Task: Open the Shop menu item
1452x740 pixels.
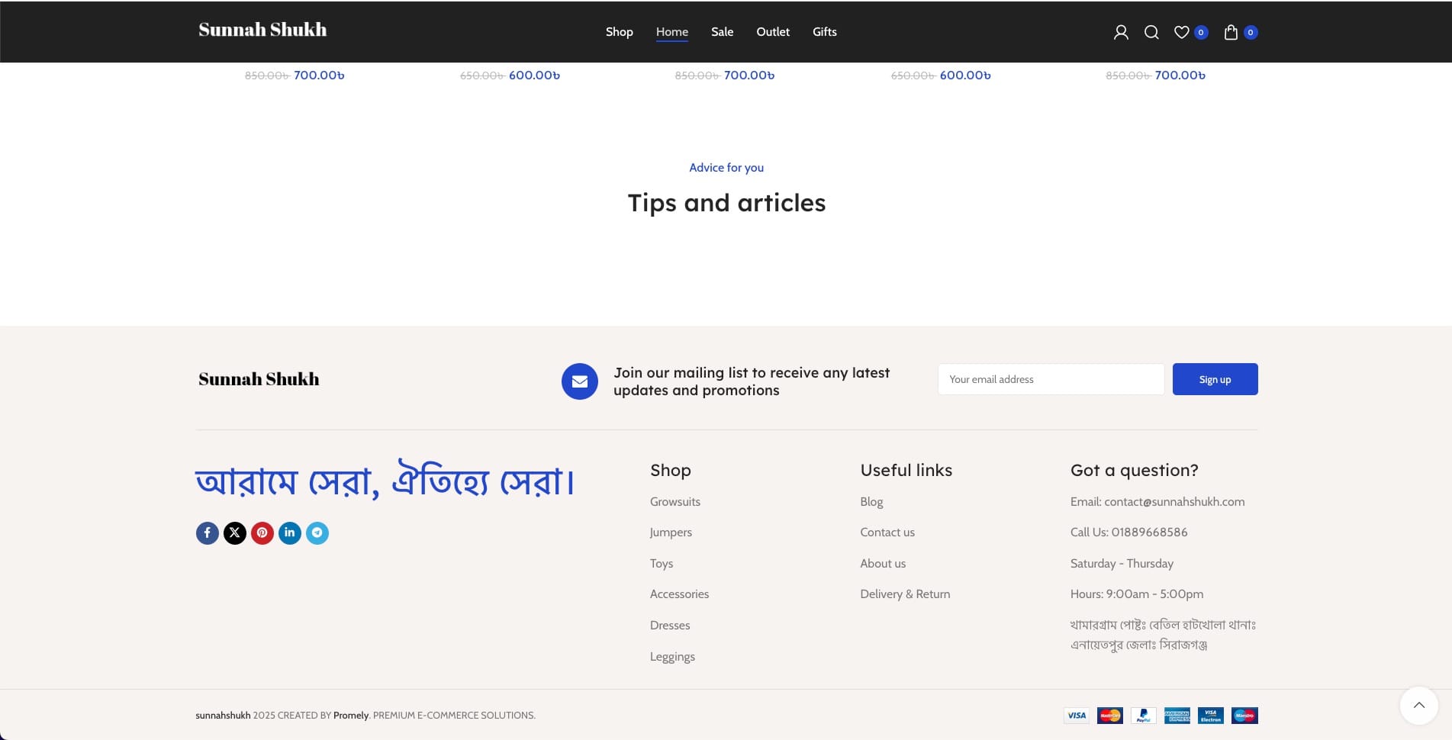Action: [x=619, y=32]
